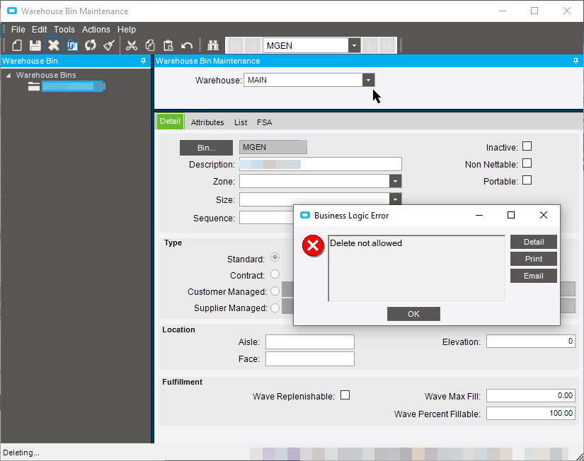The height and width of the screenshot is (461, 584).
Task: Open the Warehouse MAIN dropdown arrow
Action: [x=368, y=80]
